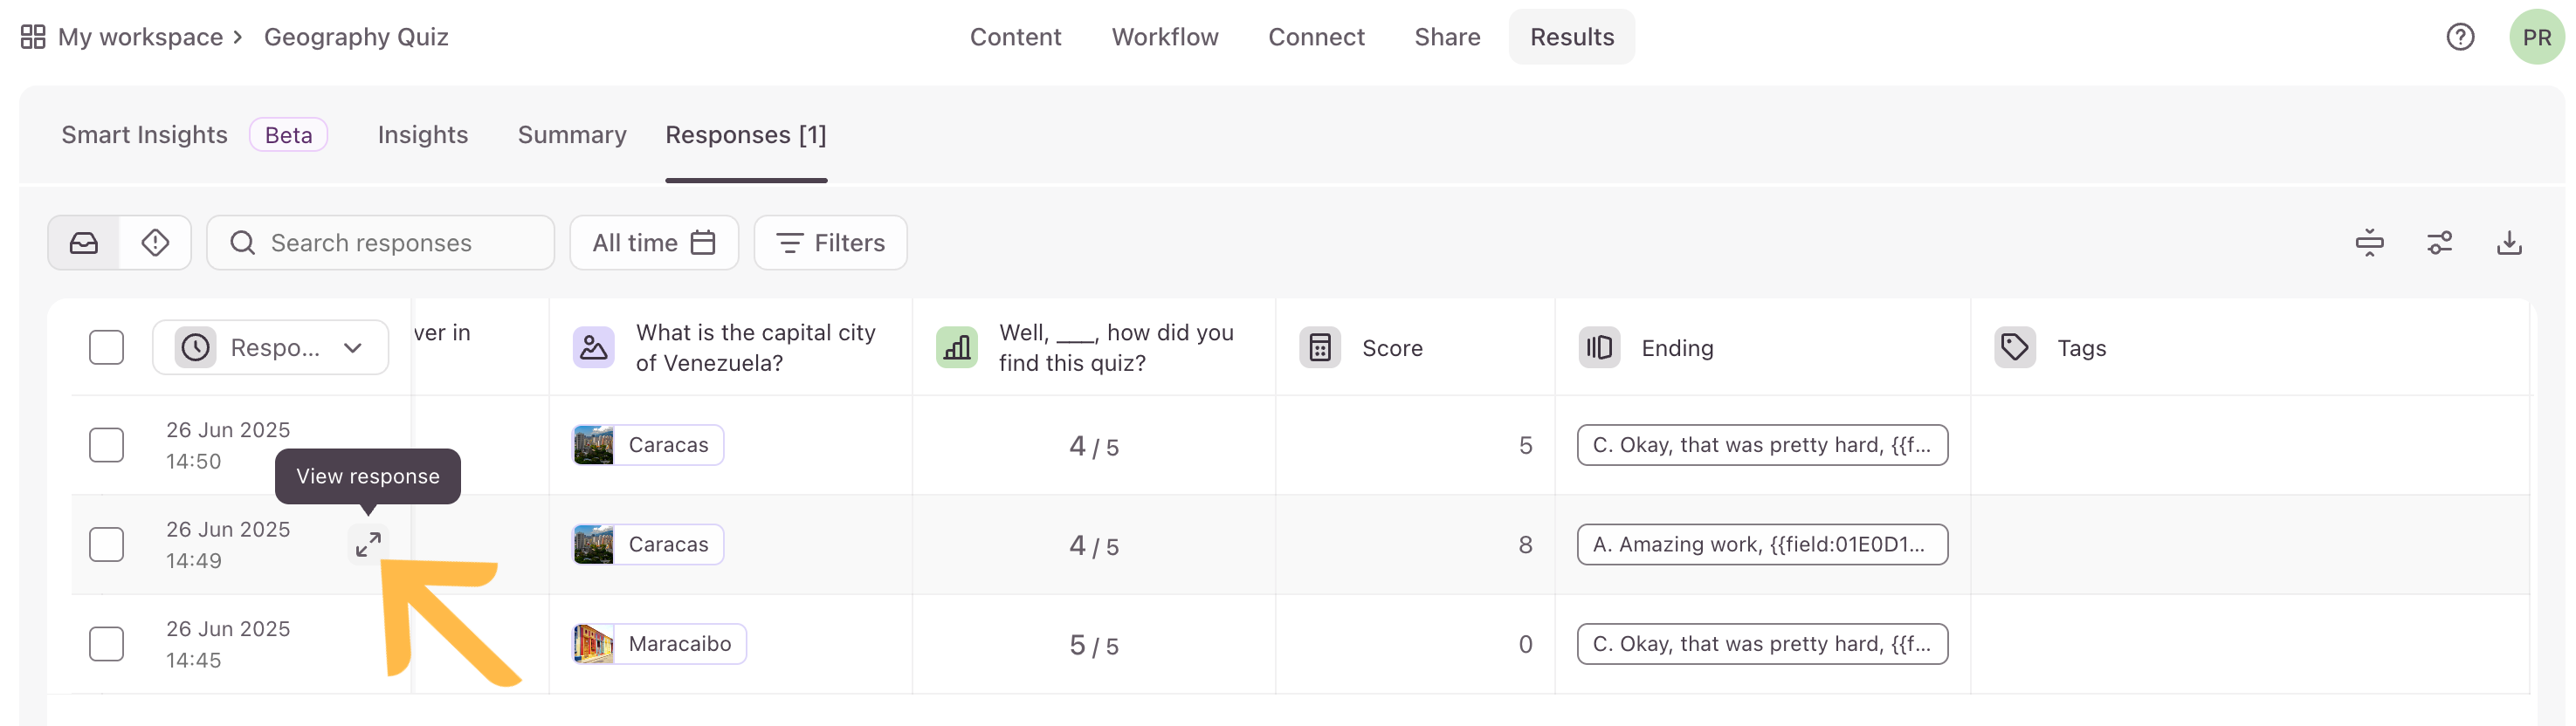Switch to the spam diamond icon view
The height and width of the screenshot is (726, 2576).
(155, 243)
